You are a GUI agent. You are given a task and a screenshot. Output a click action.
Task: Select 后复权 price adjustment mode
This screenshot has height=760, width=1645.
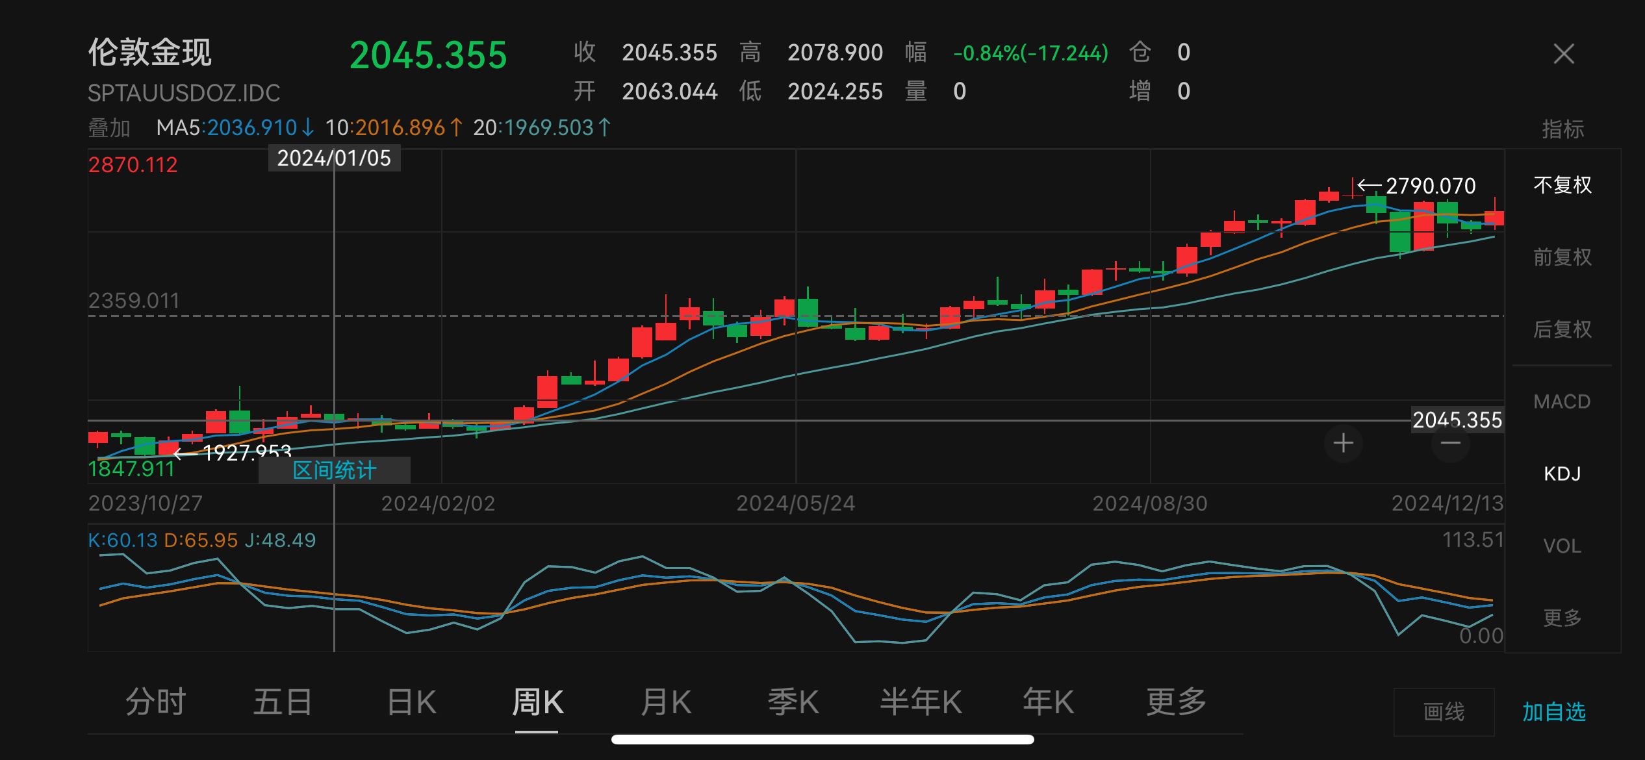[x=1562, y=329]
